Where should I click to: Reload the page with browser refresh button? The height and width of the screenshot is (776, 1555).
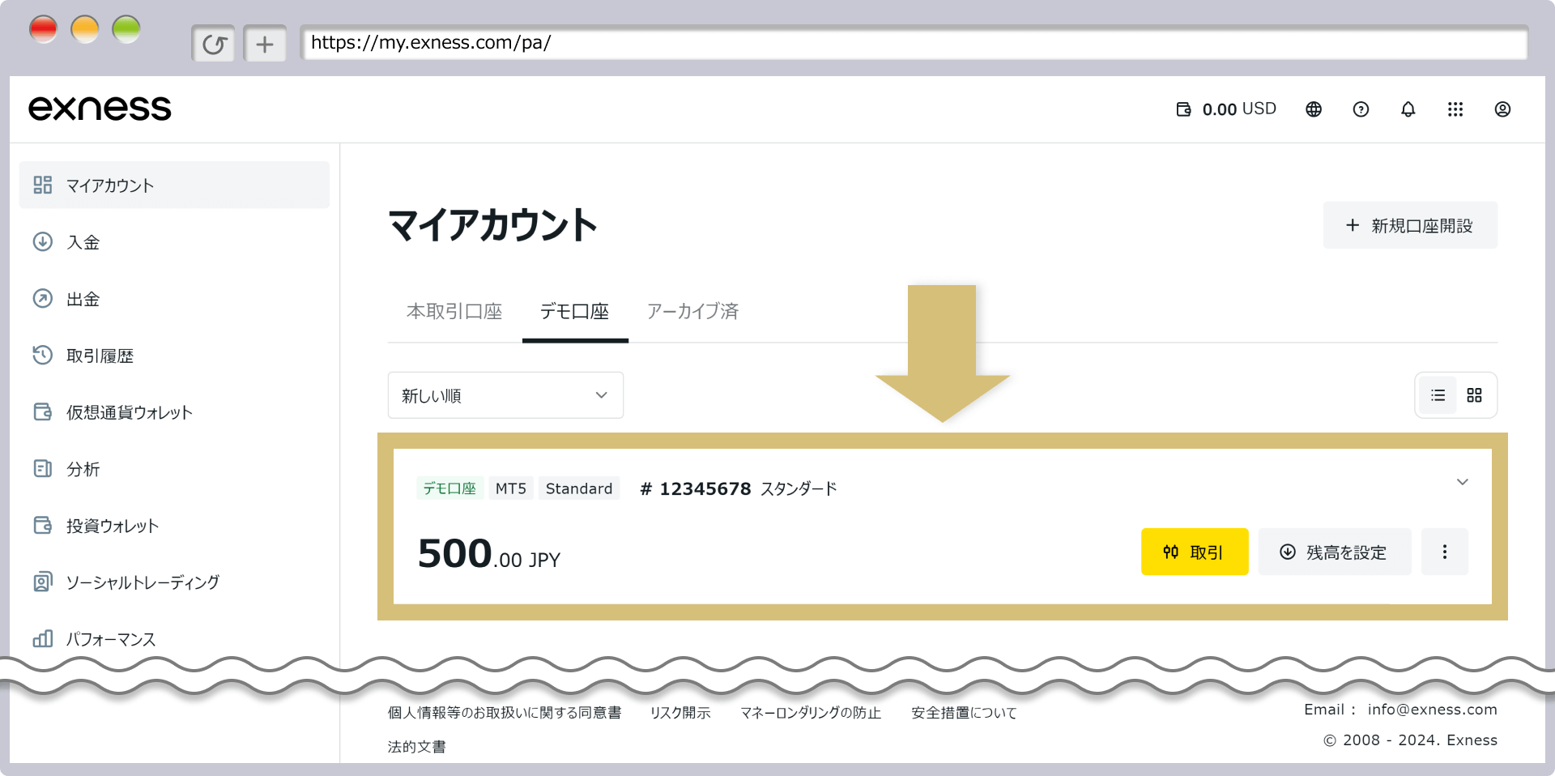click(214, 44)
